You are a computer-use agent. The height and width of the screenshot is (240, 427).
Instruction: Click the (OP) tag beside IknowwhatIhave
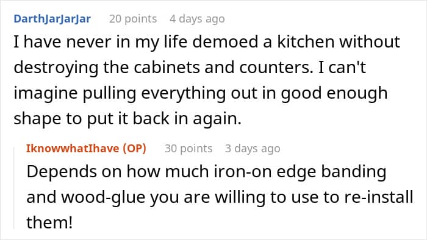click(x=134, y=149)
